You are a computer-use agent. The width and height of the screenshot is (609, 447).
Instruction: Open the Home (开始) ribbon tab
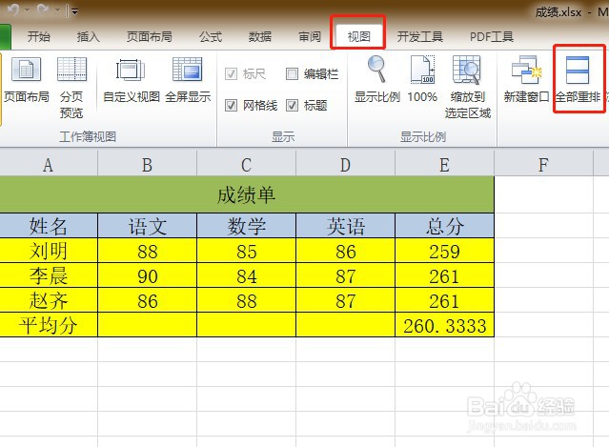point(38,36)
